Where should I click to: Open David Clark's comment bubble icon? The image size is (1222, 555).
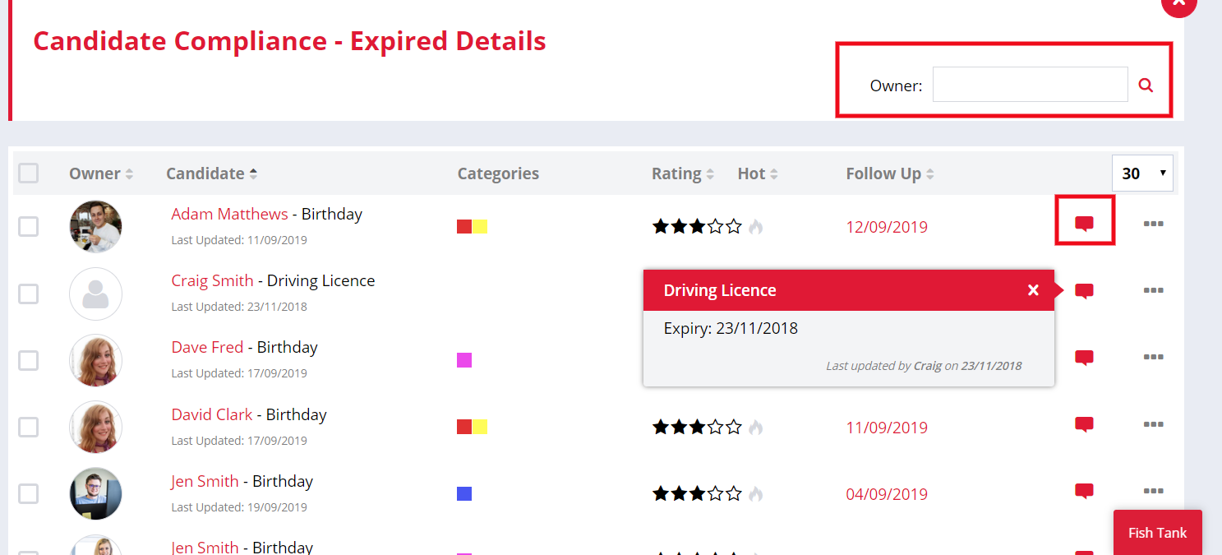tap(1085, 424)
